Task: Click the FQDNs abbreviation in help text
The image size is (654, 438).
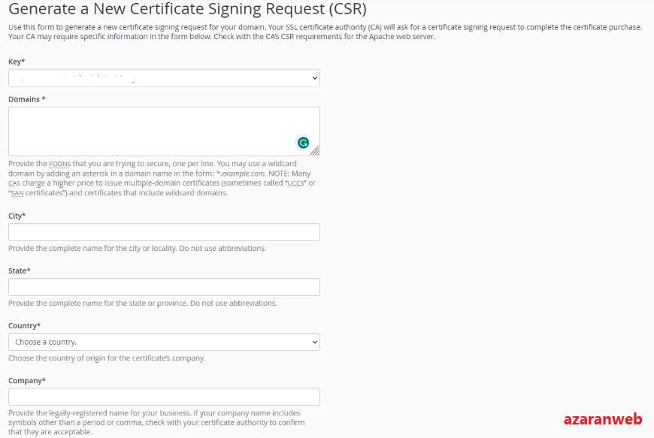Action: [59, 164]
